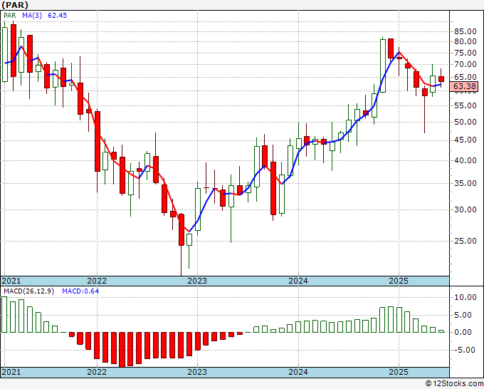Click 2022 on the price chart timeline
Screen dimensions: 484x389
click(97, 281)
